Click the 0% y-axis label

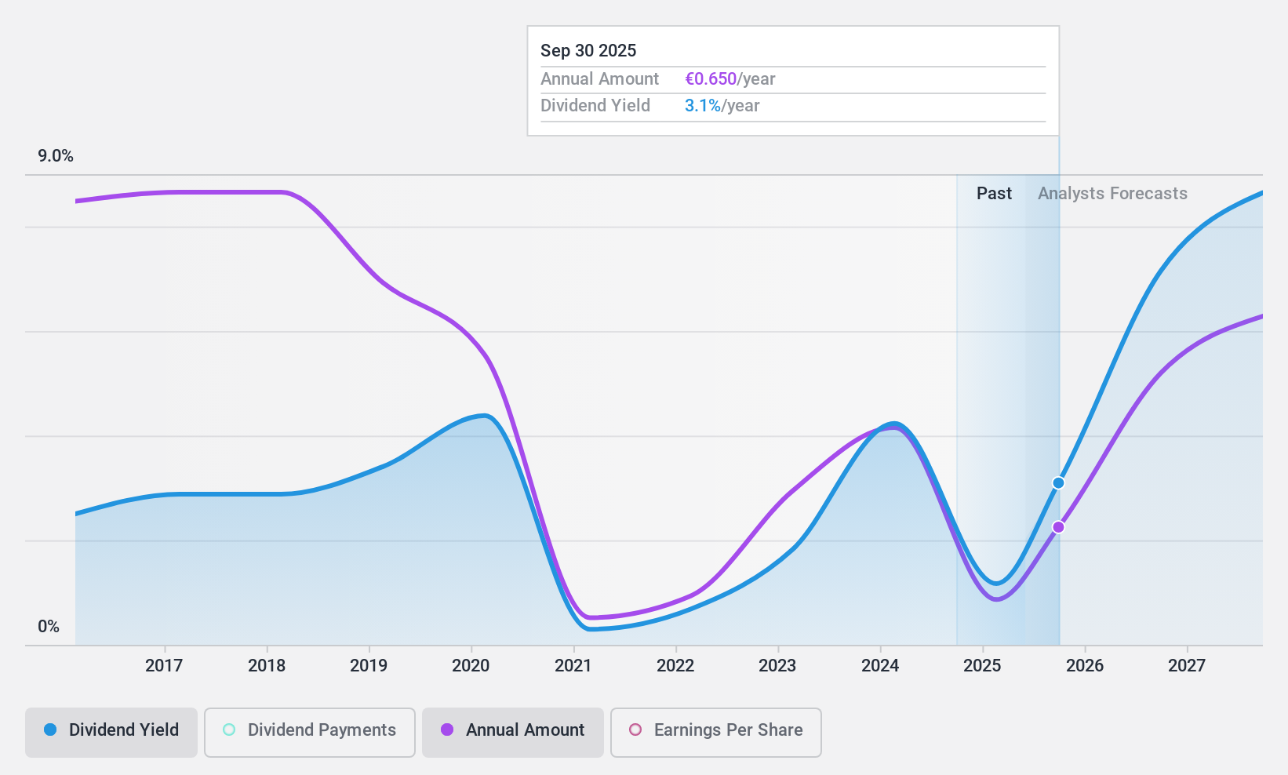point(49,627)
